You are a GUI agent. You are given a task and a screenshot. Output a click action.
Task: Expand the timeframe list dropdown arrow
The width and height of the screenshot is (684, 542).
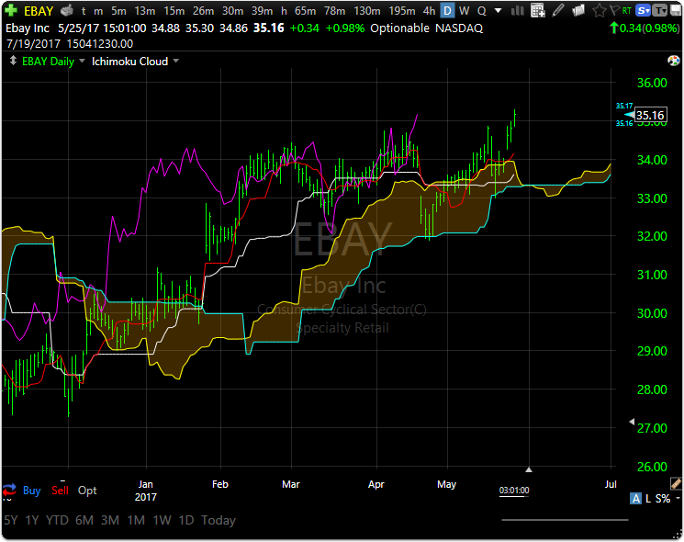tap(498, 10)
